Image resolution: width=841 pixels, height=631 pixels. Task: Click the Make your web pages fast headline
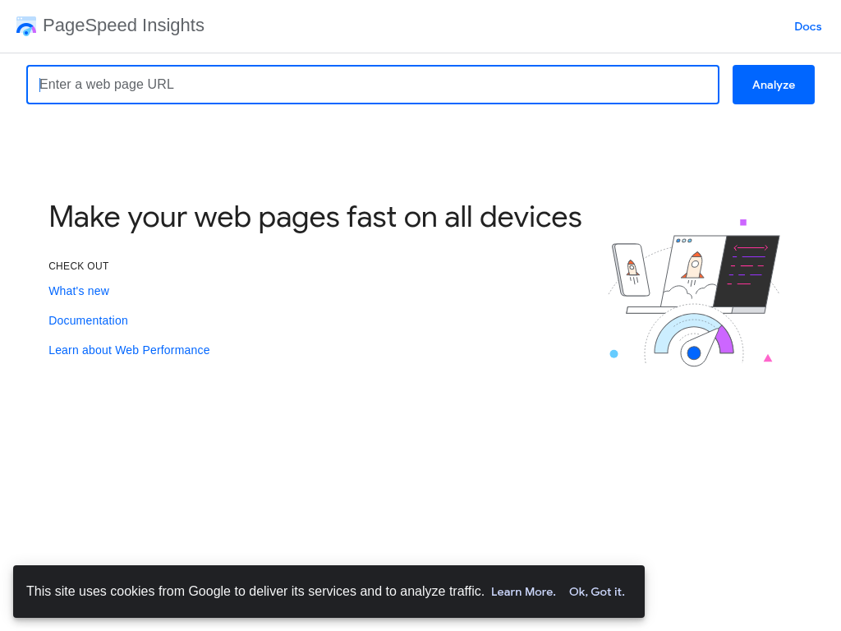[315, 217]
